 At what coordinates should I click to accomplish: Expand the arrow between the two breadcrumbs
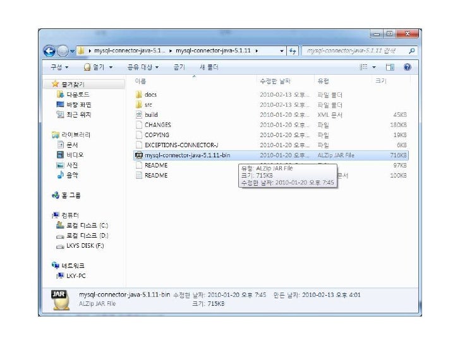coord(171,51)
